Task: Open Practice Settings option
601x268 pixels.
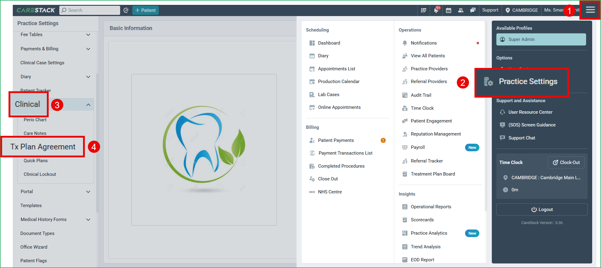Action: tap(528, 82)
